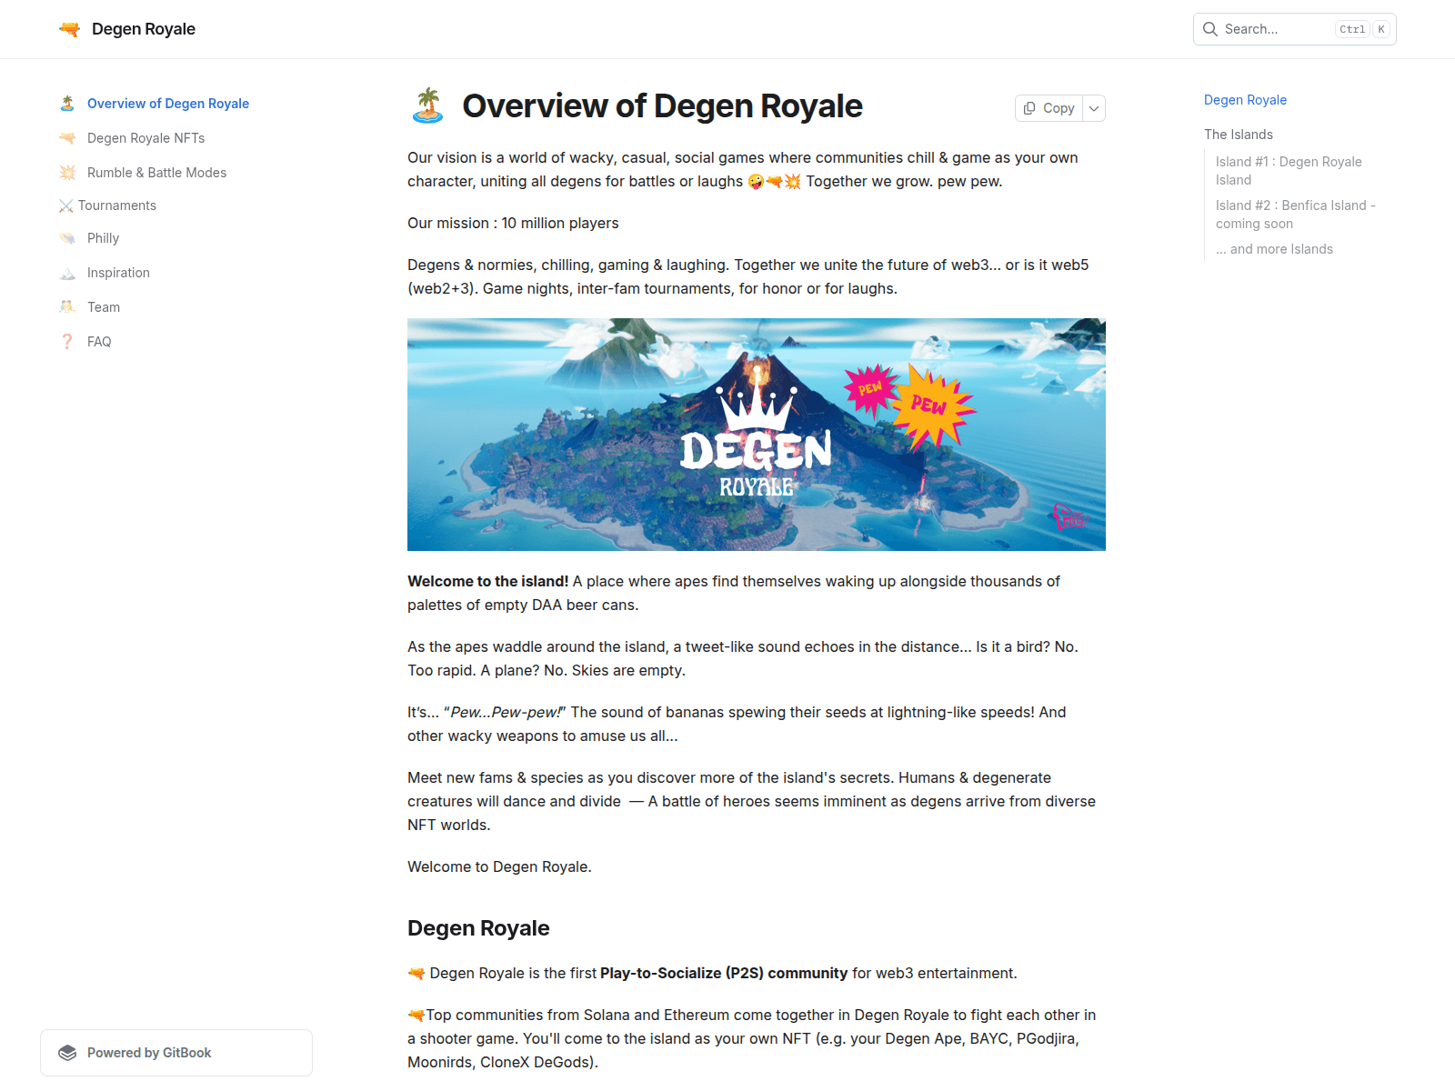Click the gun emoji before Play-to-Socialize paragraph
The image size is (1455, 1091).
pyautogui.click(x=416, y=973)
